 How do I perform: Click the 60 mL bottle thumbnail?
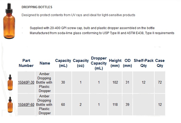coord(10,104)
